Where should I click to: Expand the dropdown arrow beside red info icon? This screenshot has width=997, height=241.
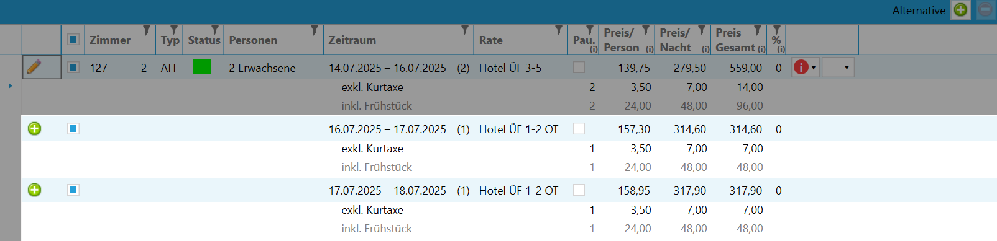click(814, 68)
